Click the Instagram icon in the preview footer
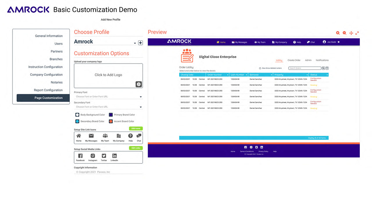Image resolution: width=372 pixels, height=209 pixels. tap(251, 147)
